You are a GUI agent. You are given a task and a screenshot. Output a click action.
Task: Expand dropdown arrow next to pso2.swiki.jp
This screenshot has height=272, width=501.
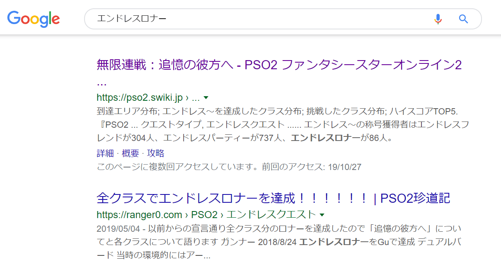(x=206, y=98)
